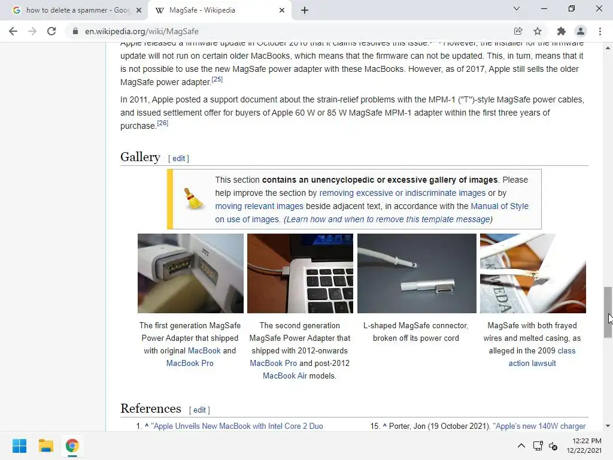Edit the References section
This screenshot has width=613, height=460.
(199, 410)
